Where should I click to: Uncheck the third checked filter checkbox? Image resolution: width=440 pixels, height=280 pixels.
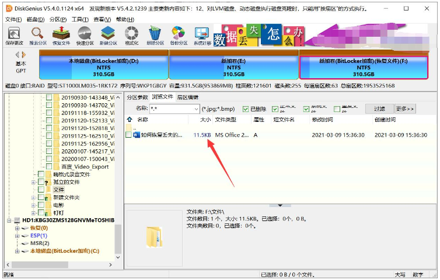pyautogui.click(x=306, y=109)
